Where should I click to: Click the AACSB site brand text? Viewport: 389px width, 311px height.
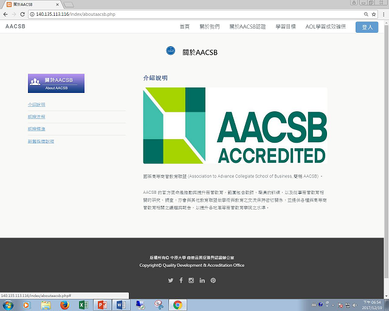pos(15,26)
